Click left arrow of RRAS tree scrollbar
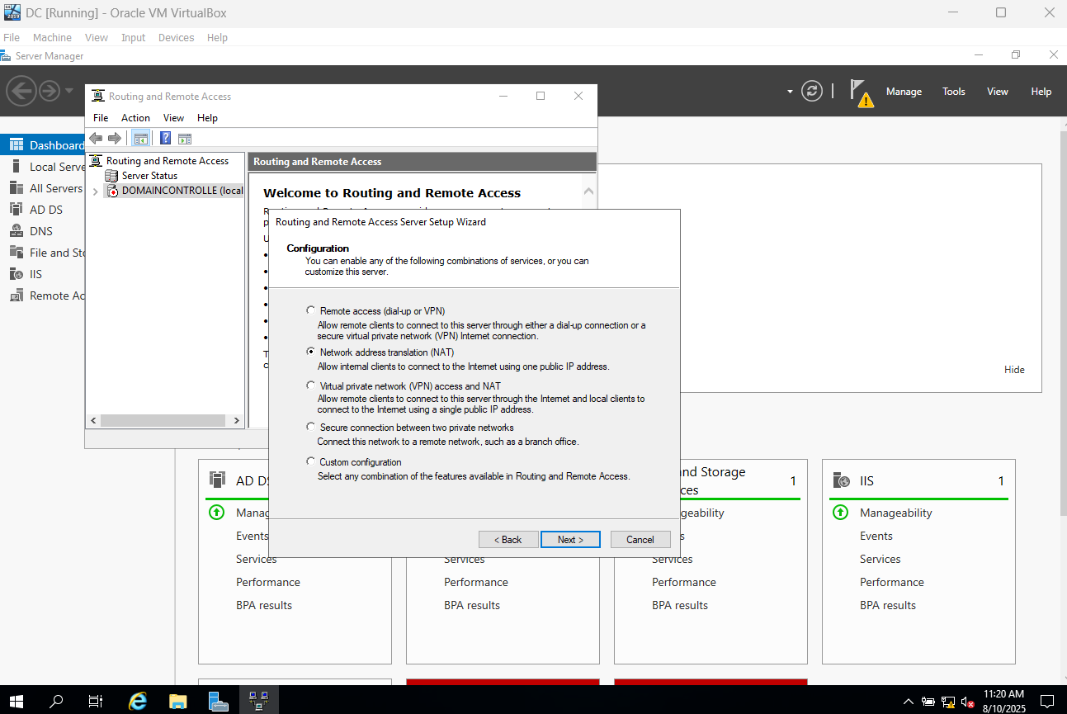 [93, 420]
